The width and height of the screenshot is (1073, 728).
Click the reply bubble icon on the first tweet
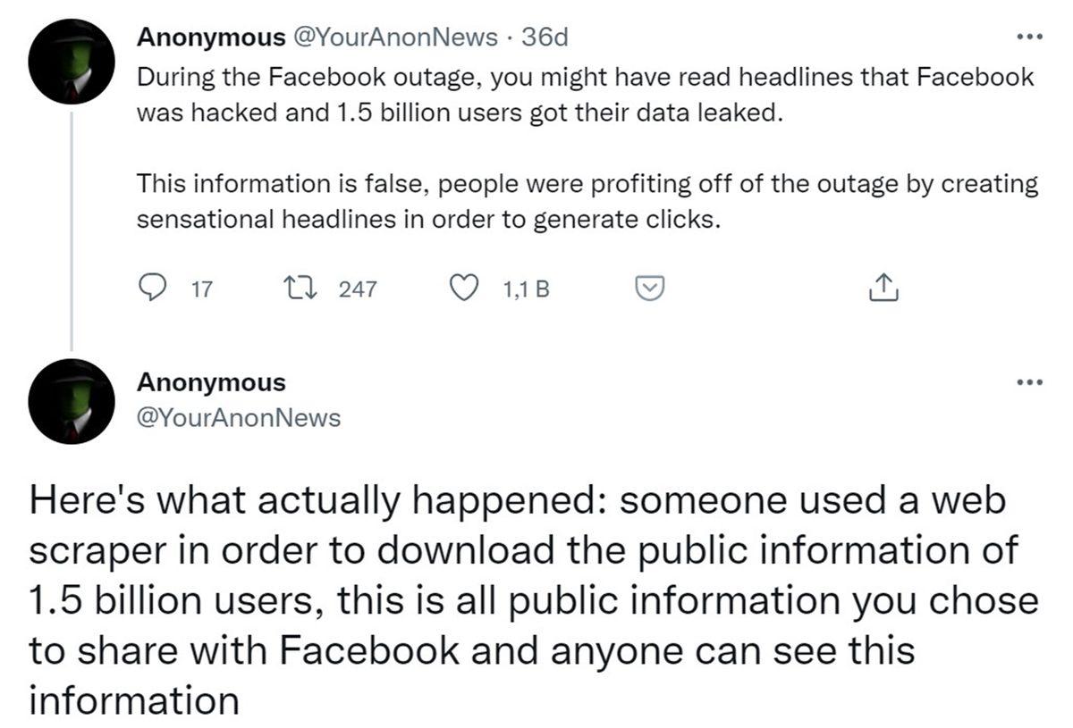(152, 288)
